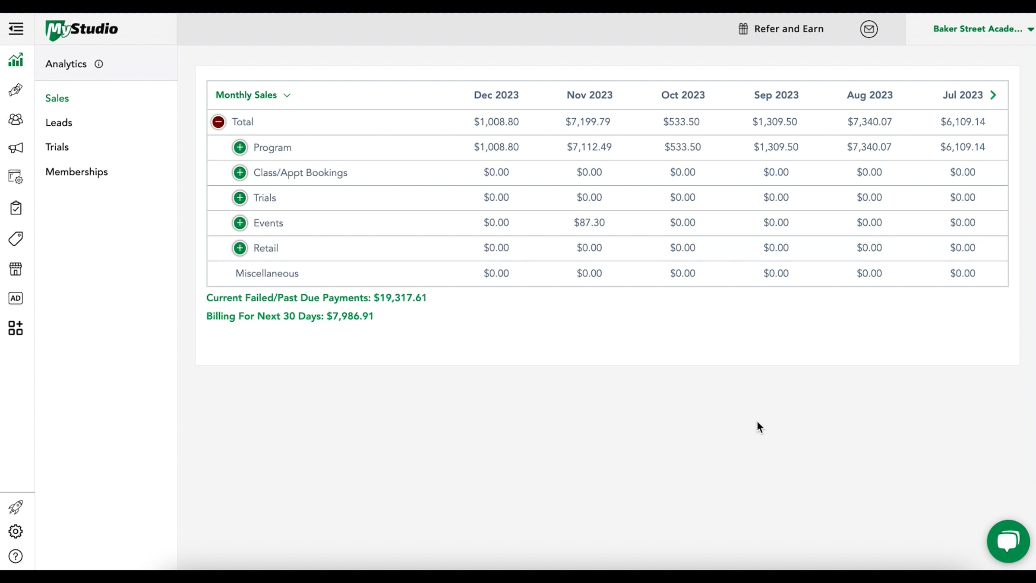The image size is (1036, 583).
Task: Click the Dec 2023 column header
Action: pos(496,95)
